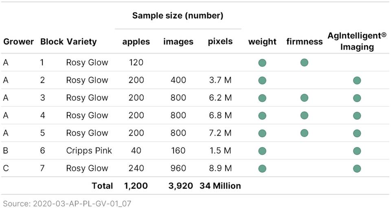Click the weight dot for Block 1
Viewport: 391px width, 208px height.
262,63
